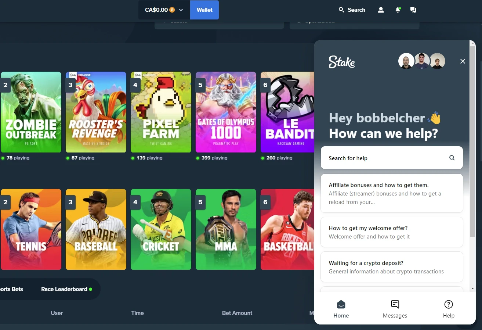Click the third support agent avatar
Viewport: 482px width, 330px height.
[x=438, y=61]
